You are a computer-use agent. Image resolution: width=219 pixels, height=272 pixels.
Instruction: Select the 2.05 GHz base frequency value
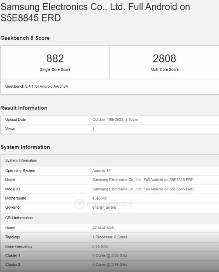(100, 247)
